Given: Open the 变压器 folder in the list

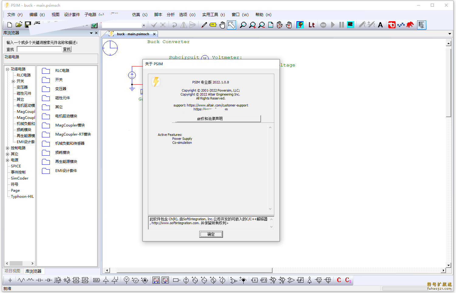Looking at the screenshot, I should click(x=61, y=89).
